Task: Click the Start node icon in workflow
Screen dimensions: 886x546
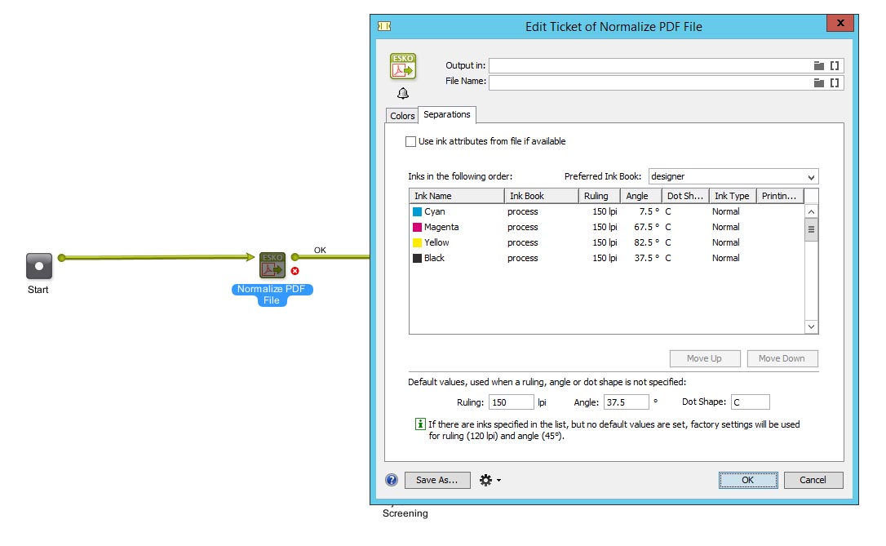Action: [39, 266]
